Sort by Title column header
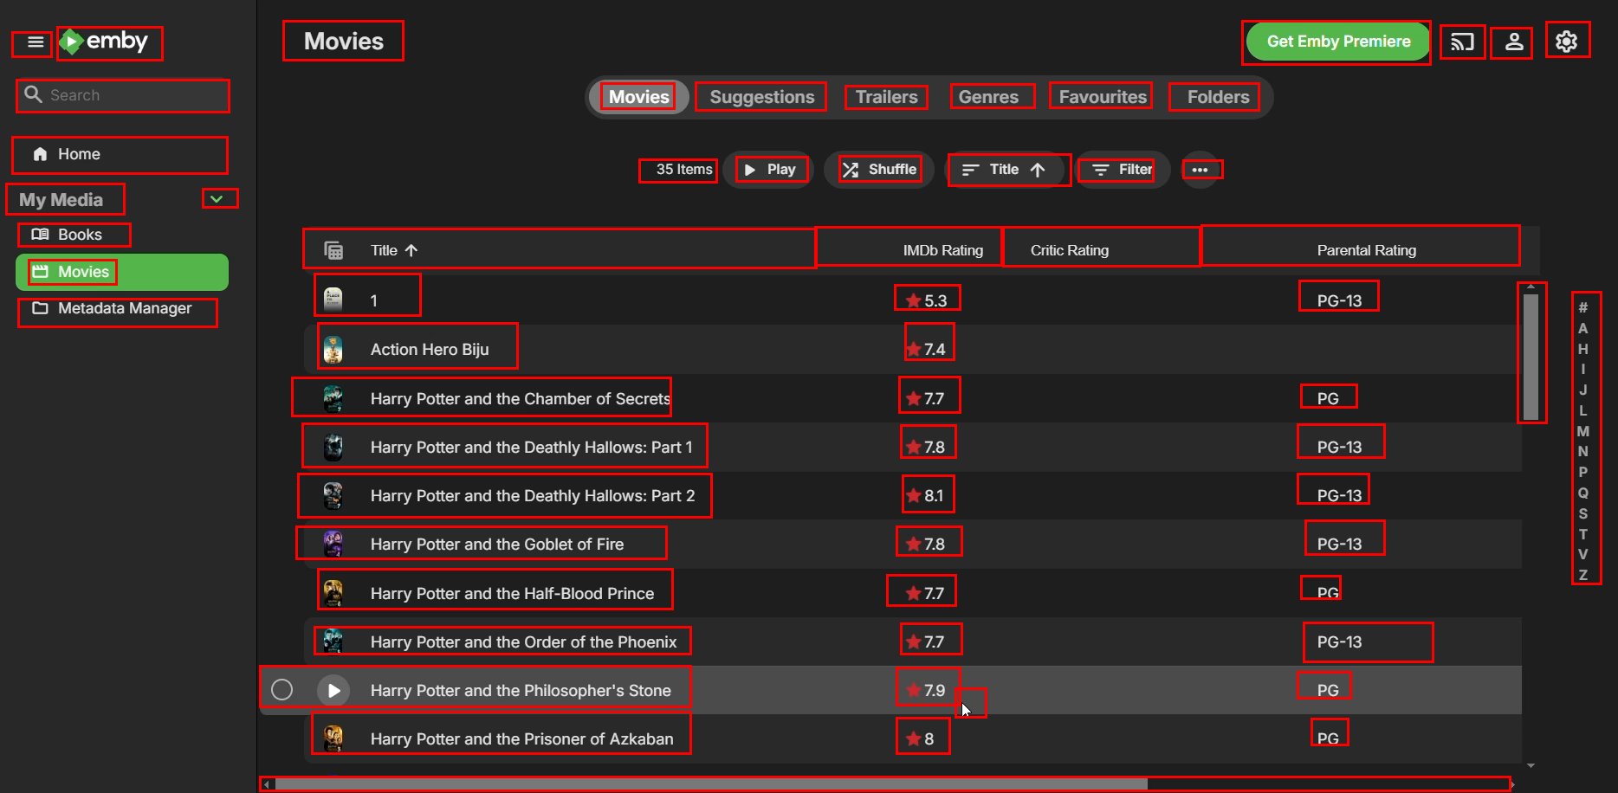 [394, 250]
